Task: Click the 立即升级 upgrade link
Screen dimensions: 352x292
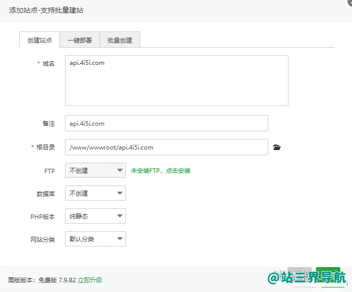Action: click(x=90, y=280)
